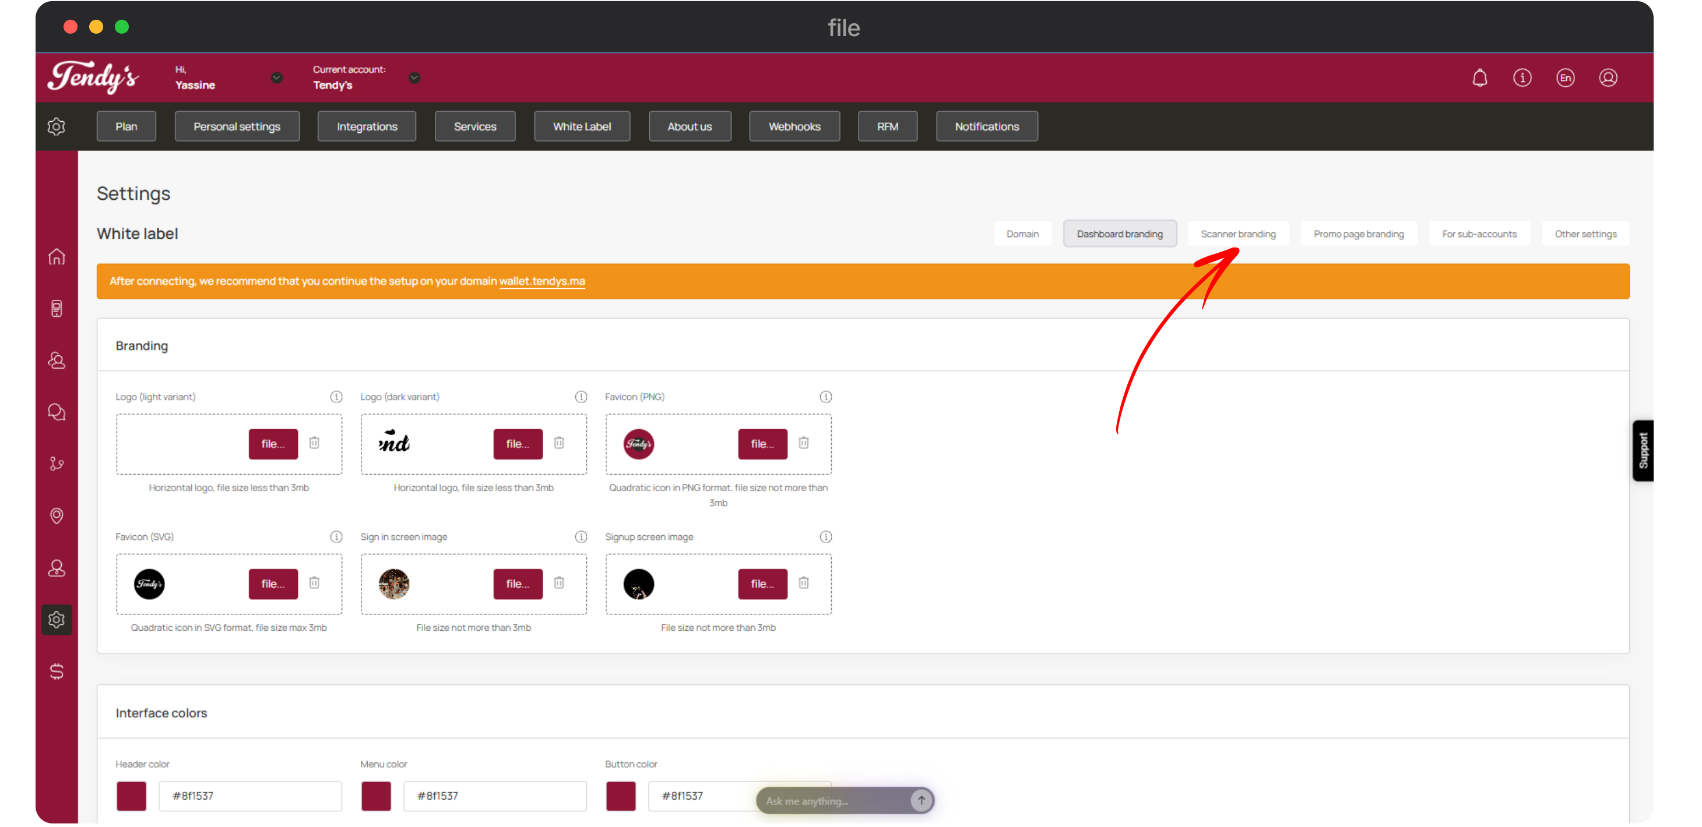Viewport: 1702px width, 827px height.
Task: Open the language selector icon
Action: (1565, 78)
